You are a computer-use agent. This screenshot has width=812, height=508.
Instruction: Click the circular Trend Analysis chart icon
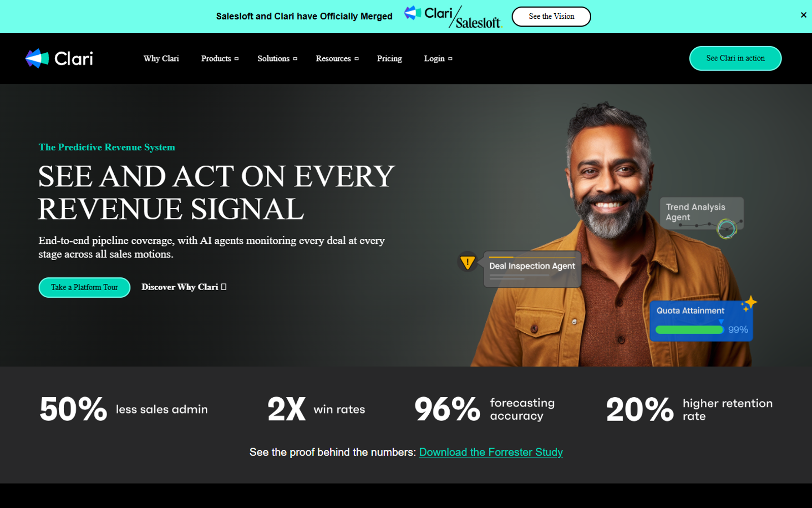727,229
